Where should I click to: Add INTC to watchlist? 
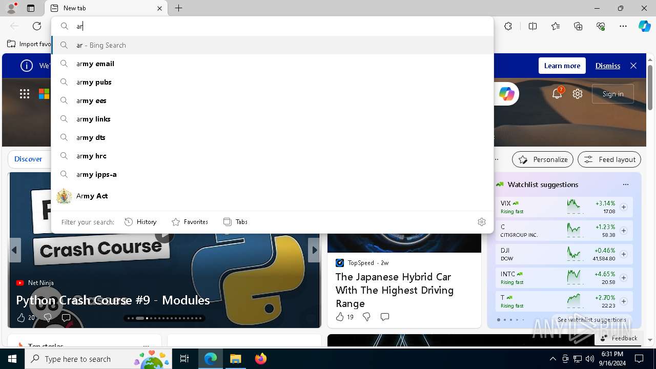point(624,278)
